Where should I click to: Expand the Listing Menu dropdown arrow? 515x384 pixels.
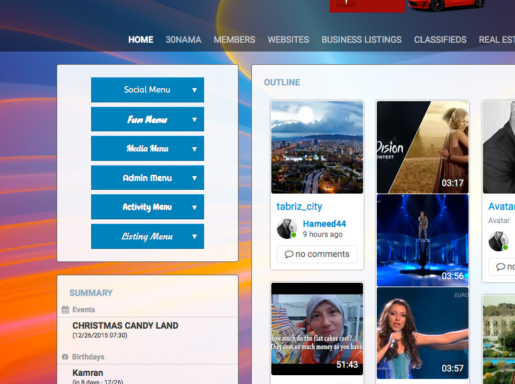click(x=195, y=236)
